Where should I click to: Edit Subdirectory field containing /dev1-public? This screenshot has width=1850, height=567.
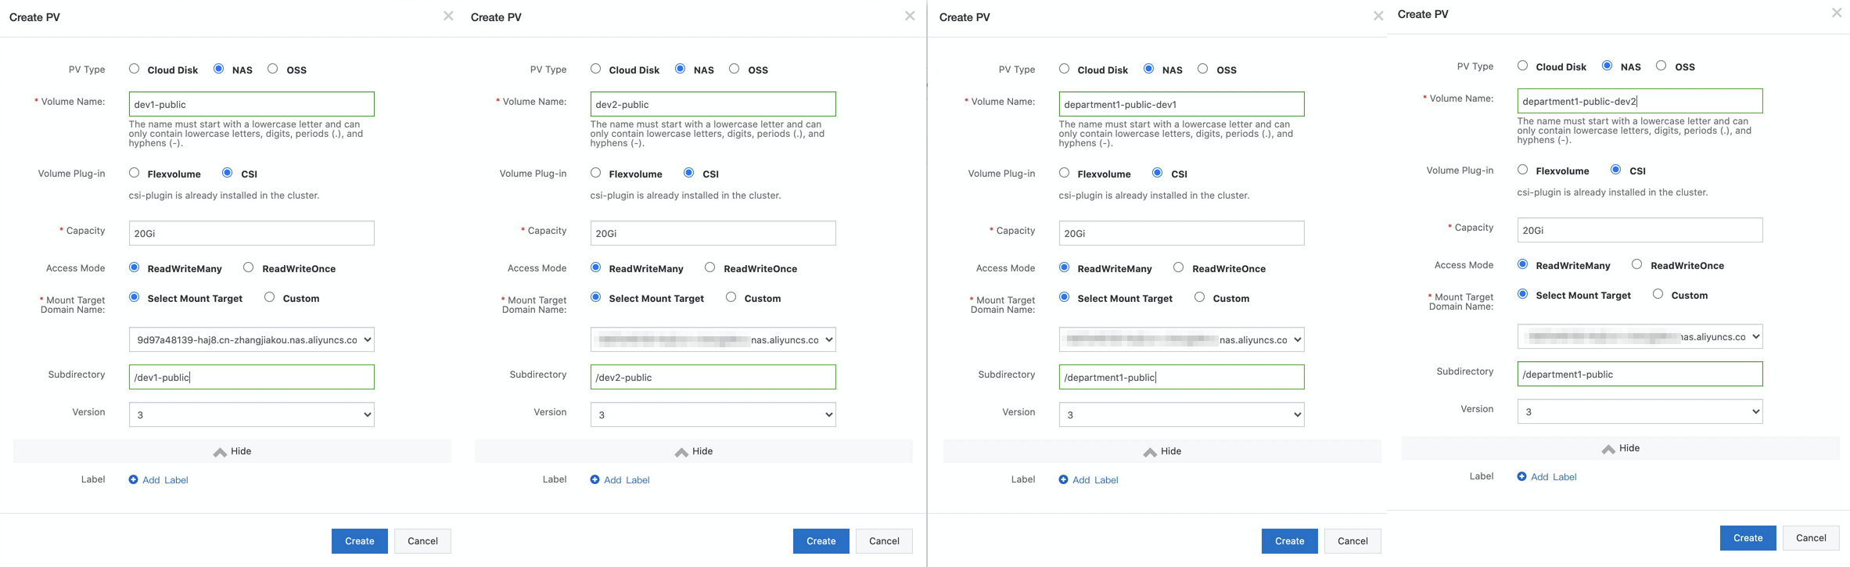pyautogui.click(x=251, y=377)
